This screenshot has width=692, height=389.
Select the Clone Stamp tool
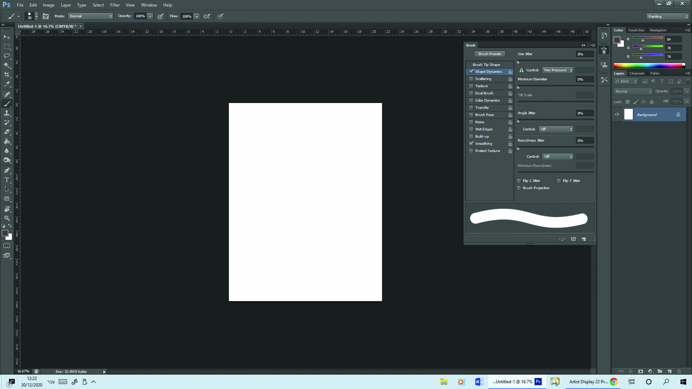tap(7, 113)
